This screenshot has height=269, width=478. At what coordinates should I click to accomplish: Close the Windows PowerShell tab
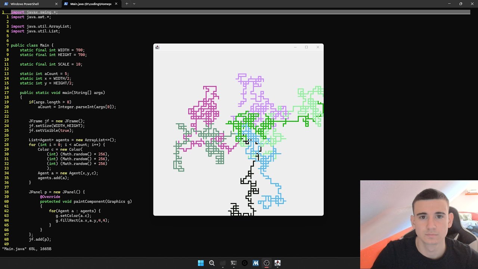[x=56, y=4]
